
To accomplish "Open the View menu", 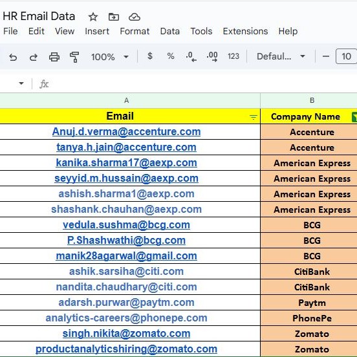I will 65,31.
